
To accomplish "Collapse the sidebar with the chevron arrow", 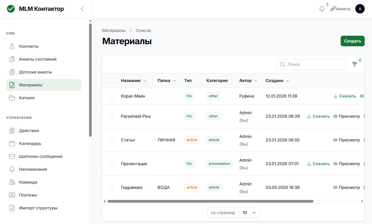I will [x=82, y=9].
